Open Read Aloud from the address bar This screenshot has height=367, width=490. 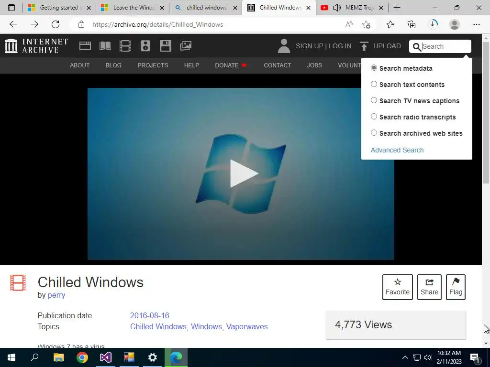349,24
